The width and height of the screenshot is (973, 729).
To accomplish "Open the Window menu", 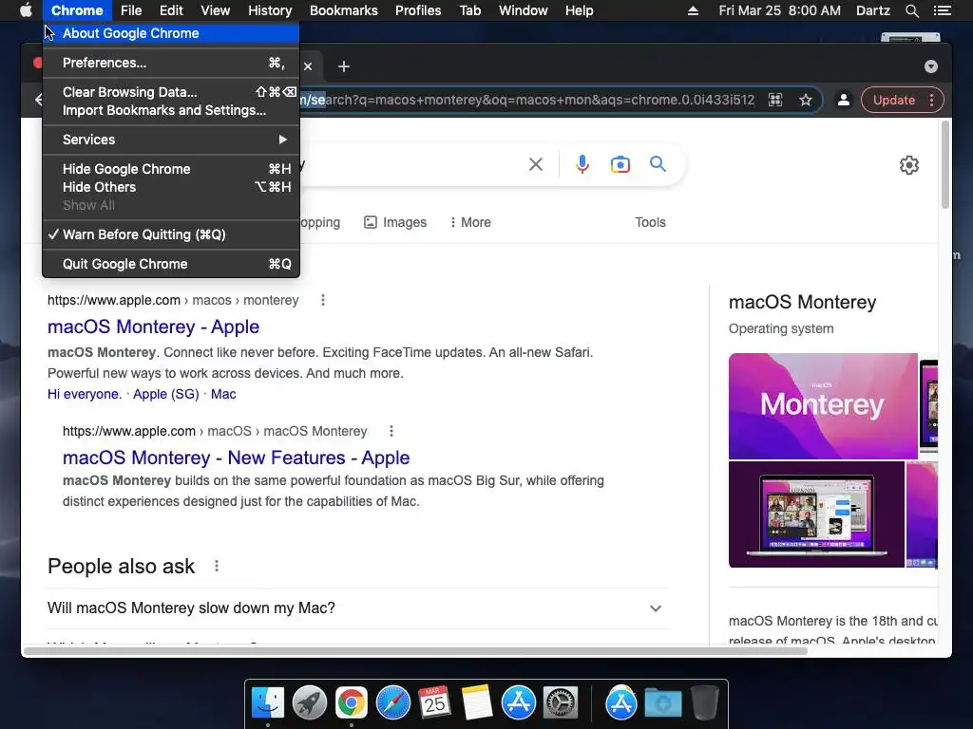I will pyautogui.click(x=524, y=10).
